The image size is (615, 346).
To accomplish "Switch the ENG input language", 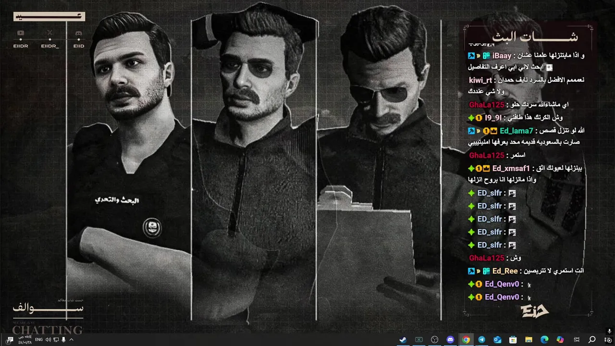I will pyautogui.click(x=39, y=340).
